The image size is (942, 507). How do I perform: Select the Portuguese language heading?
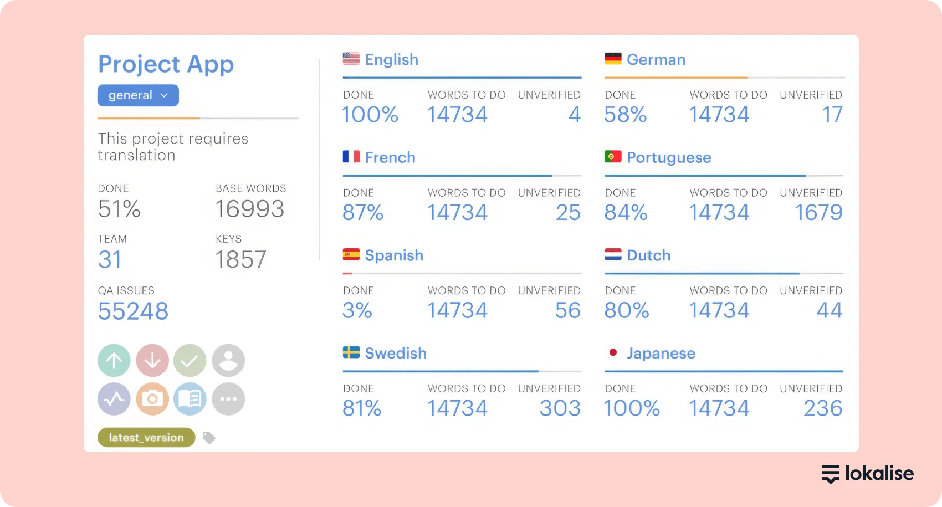tap(669, 157)
